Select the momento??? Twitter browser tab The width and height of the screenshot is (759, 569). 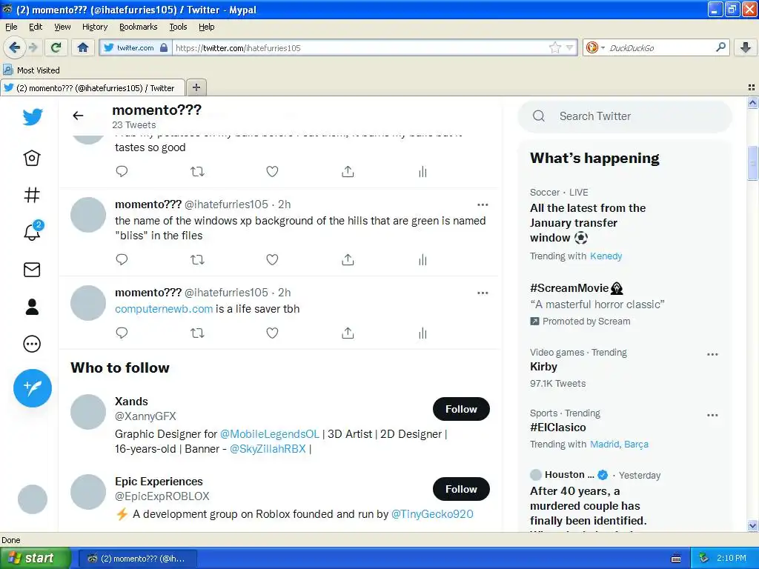[93, 88]
